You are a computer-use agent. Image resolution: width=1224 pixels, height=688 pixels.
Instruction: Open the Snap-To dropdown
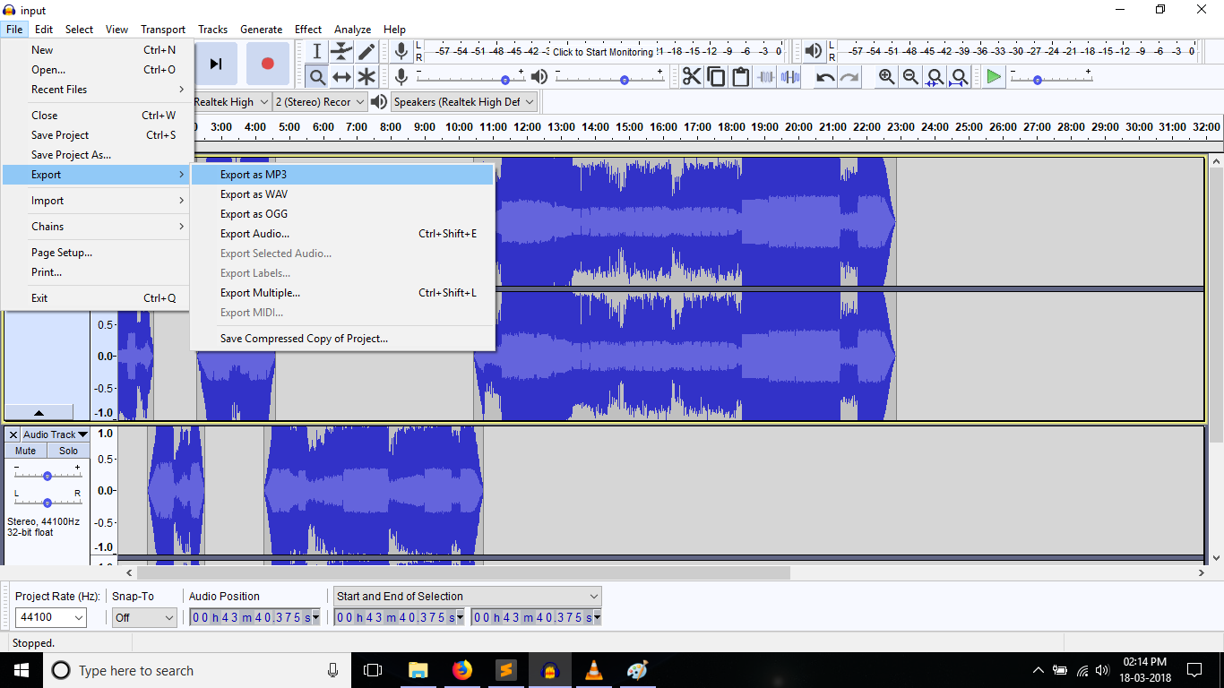click(x=143, y=617)
